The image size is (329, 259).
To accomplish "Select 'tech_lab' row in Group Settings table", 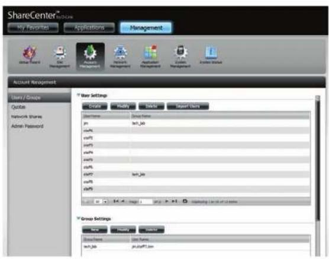I will [196, 247].
